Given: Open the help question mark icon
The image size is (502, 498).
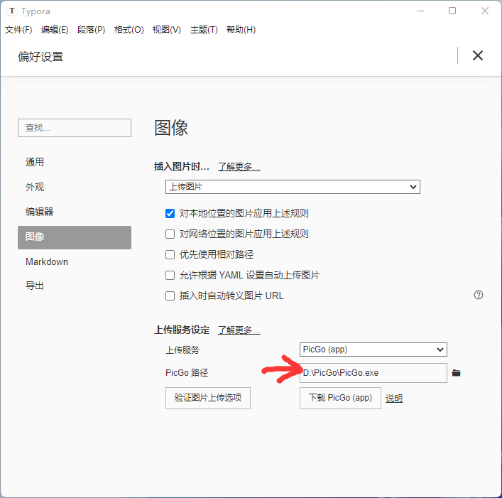Looking at the screenshot, I should [479, 295].
